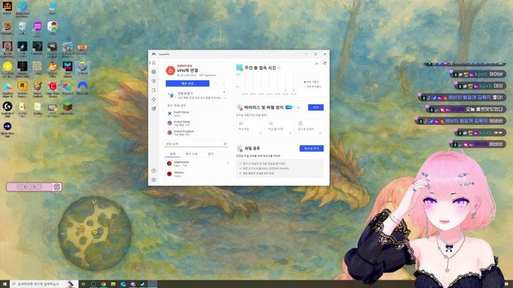Screen dimensions: 513x288
Task: Click the 00:00:00 timer display
Action: (x=29, y=187)
